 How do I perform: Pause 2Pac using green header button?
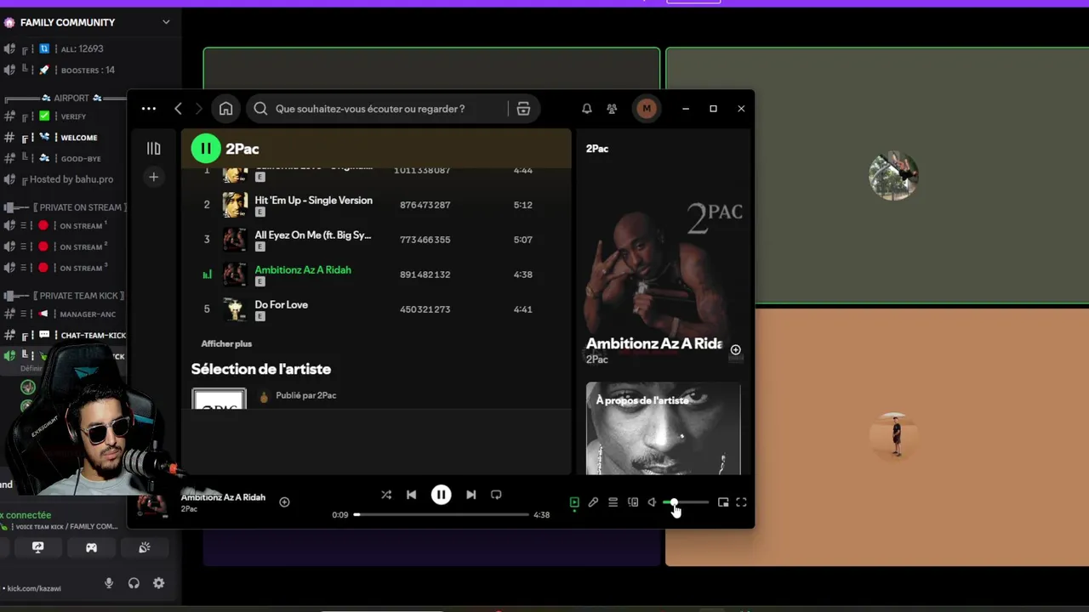tap(205, 149)
